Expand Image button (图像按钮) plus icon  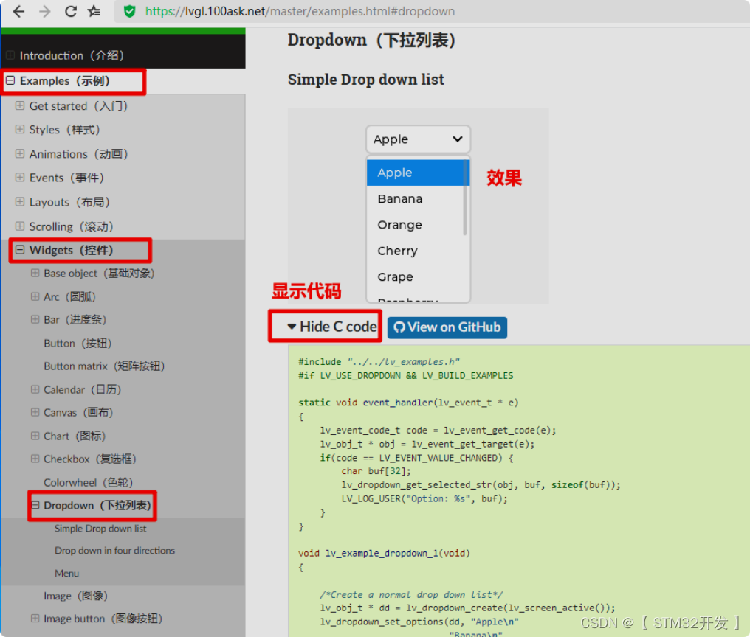coord(35,619)
